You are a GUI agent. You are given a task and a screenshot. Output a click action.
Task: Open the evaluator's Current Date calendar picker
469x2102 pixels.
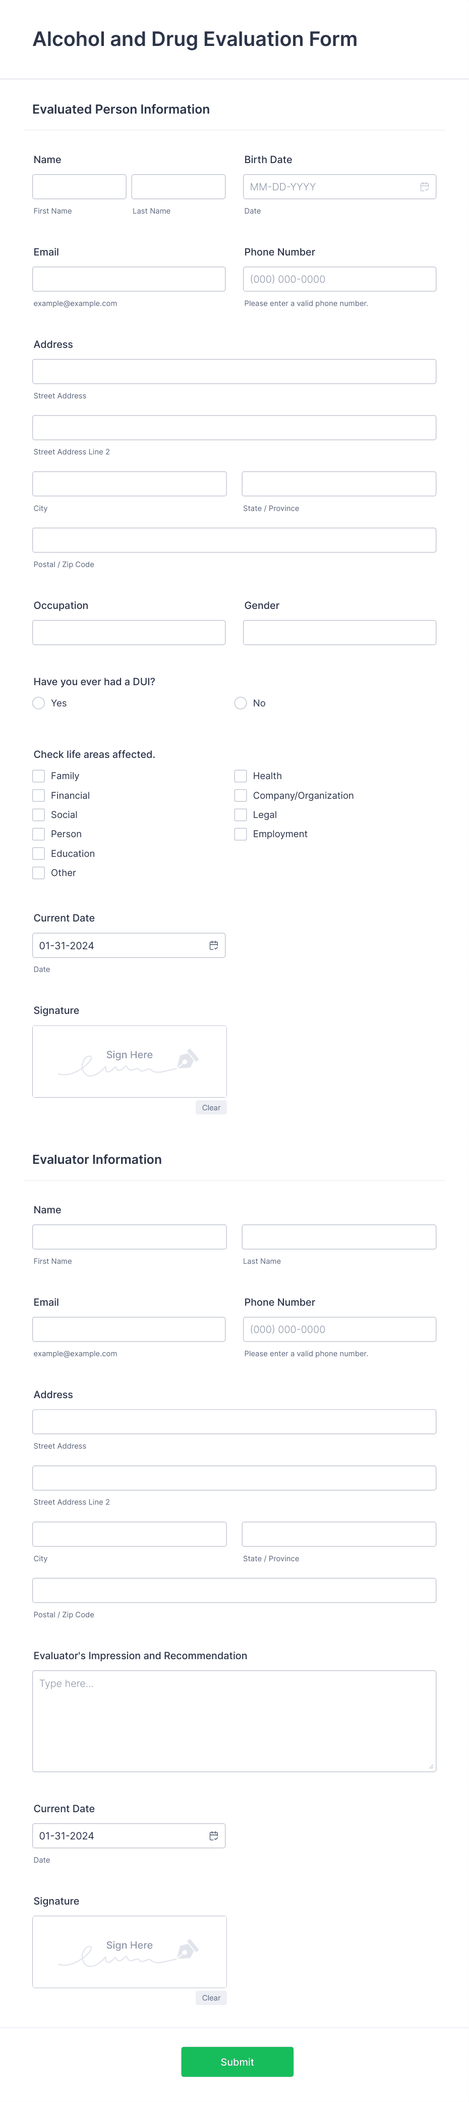coord(214,1835)
